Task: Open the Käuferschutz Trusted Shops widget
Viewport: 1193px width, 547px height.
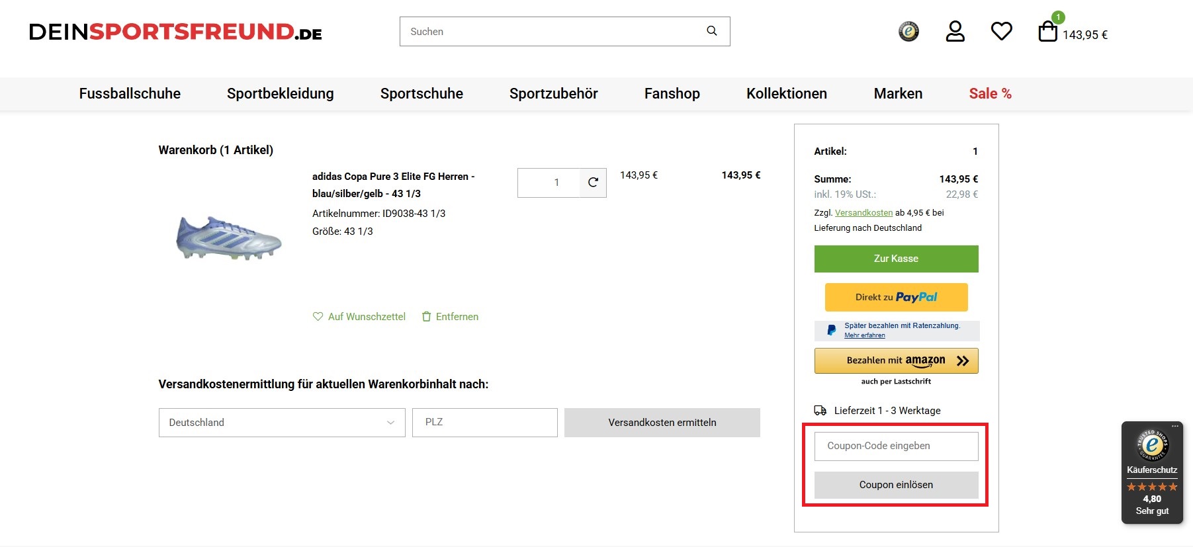Action: coord(1152,472)
